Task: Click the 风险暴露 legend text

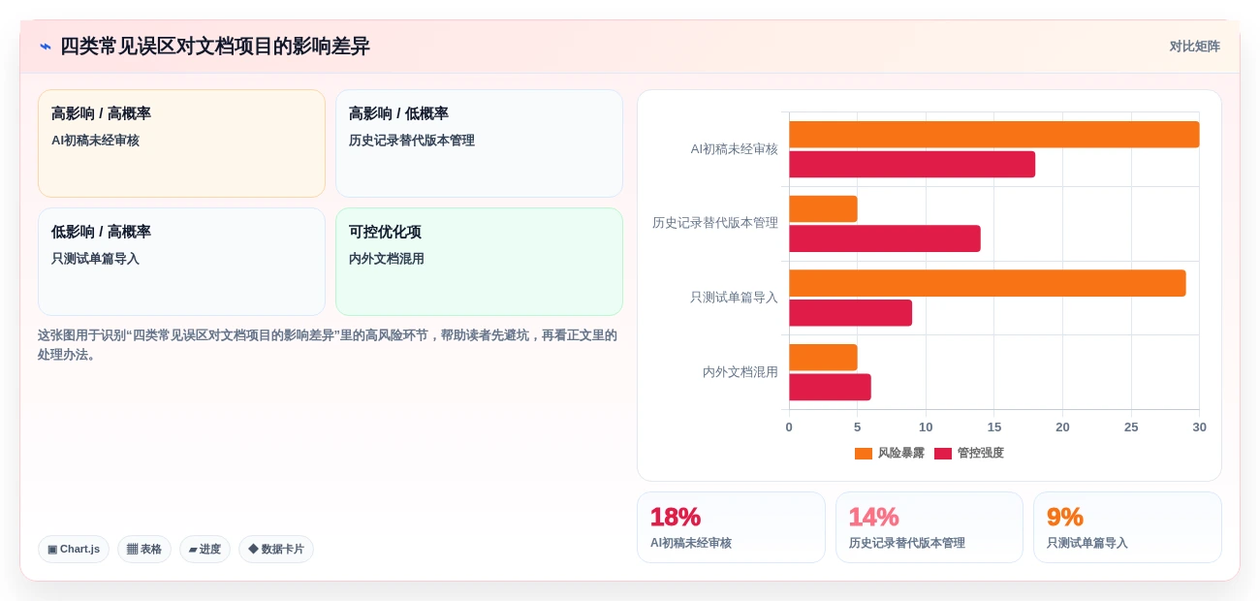Action: pos(901,454)
